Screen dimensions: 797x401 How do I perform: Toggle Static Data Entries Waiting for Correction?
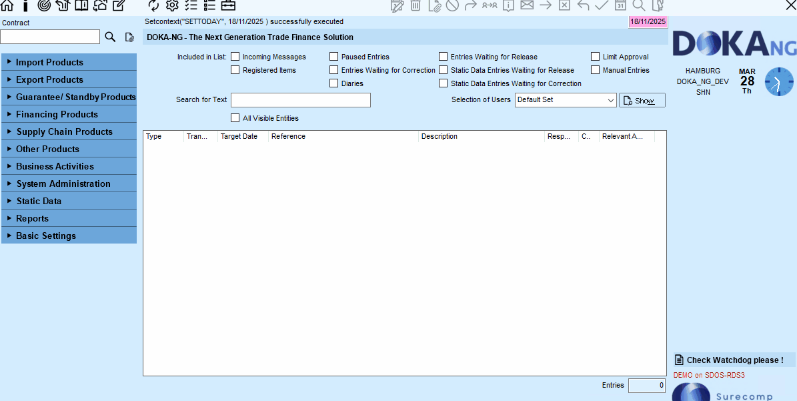click(x=444, y=83)
